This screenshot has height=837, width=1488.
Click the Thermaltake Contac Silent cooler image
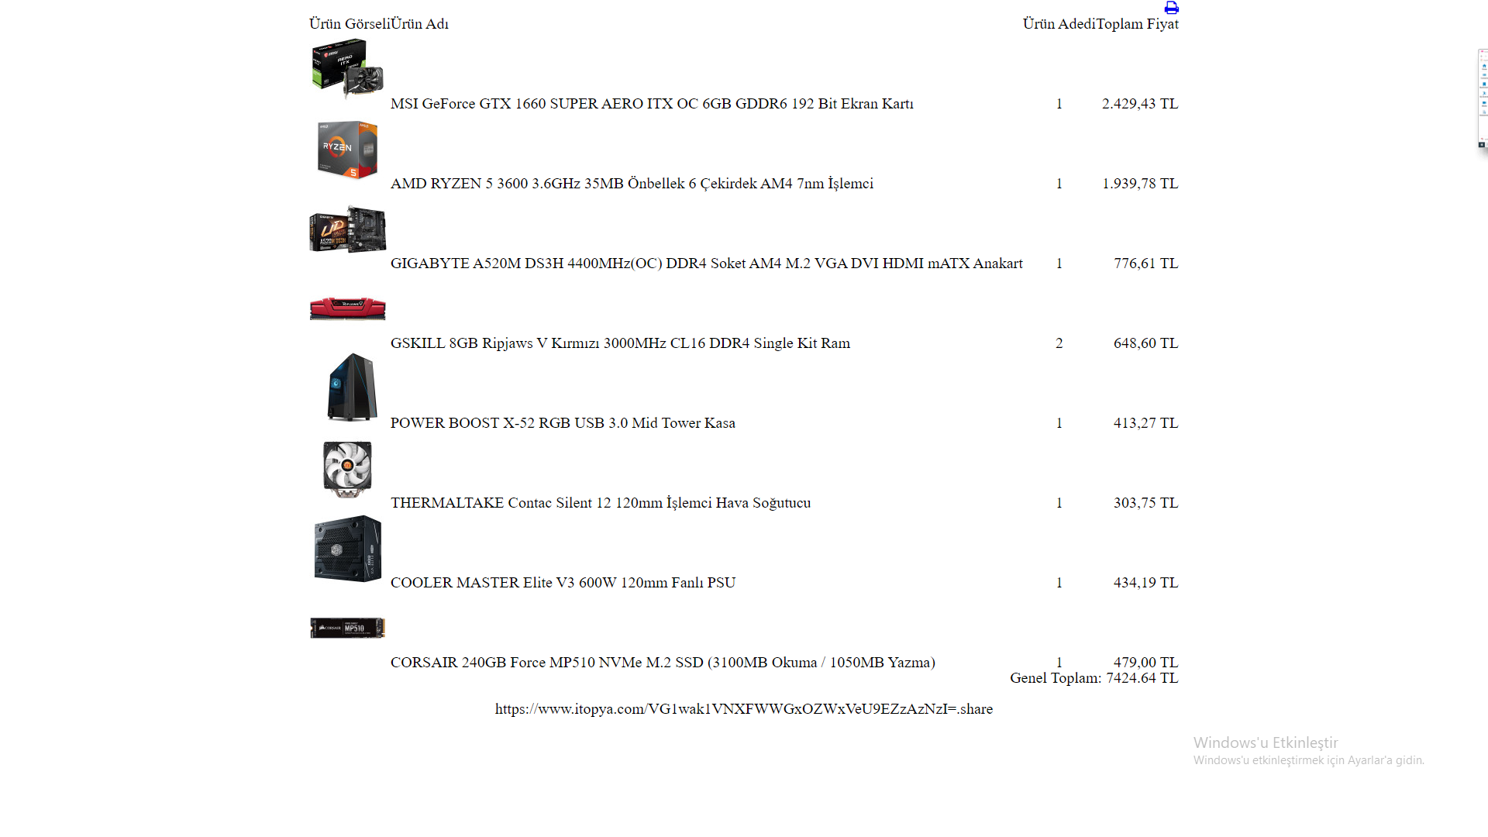348,469
